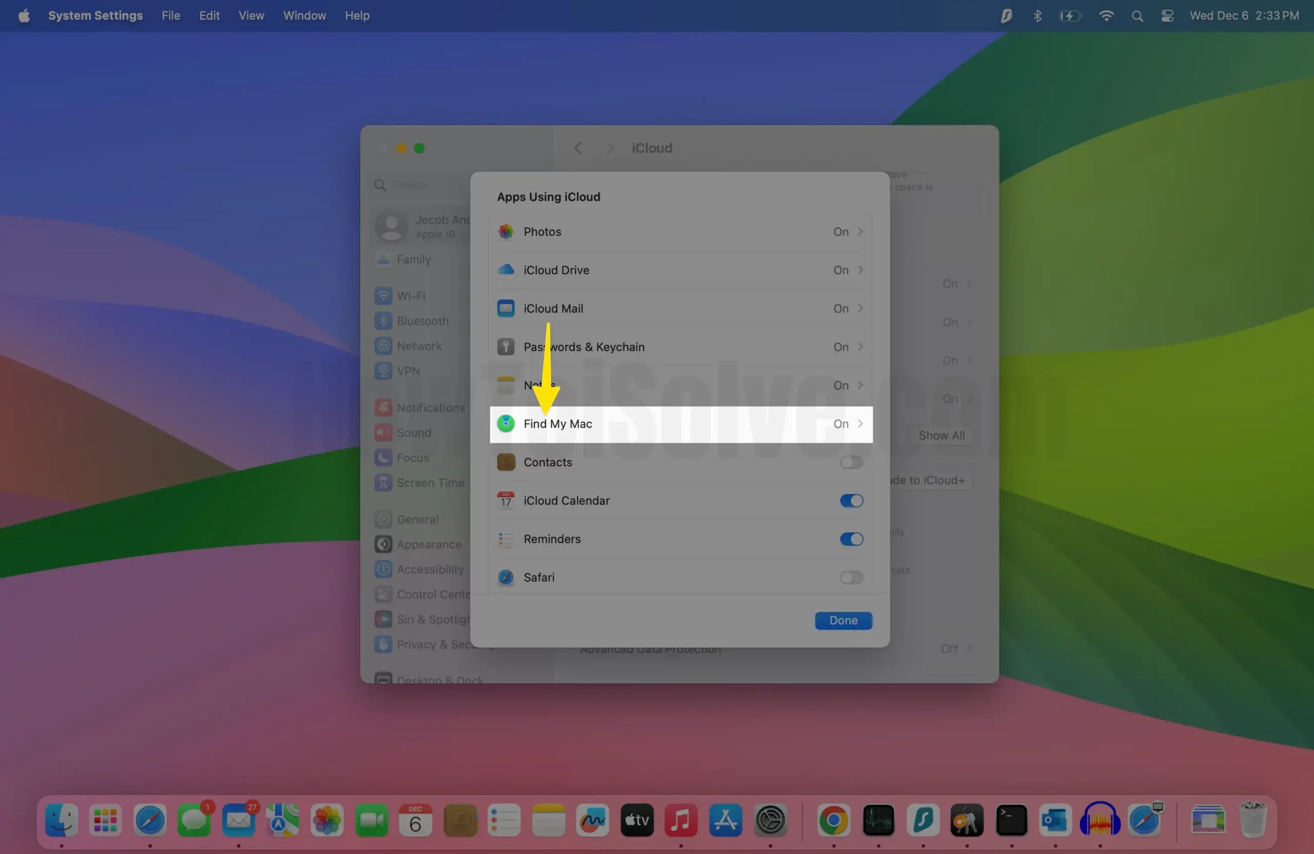Go back with the iCloud back arrow
The image size is (1314, 854).
[x=578, y=148]
